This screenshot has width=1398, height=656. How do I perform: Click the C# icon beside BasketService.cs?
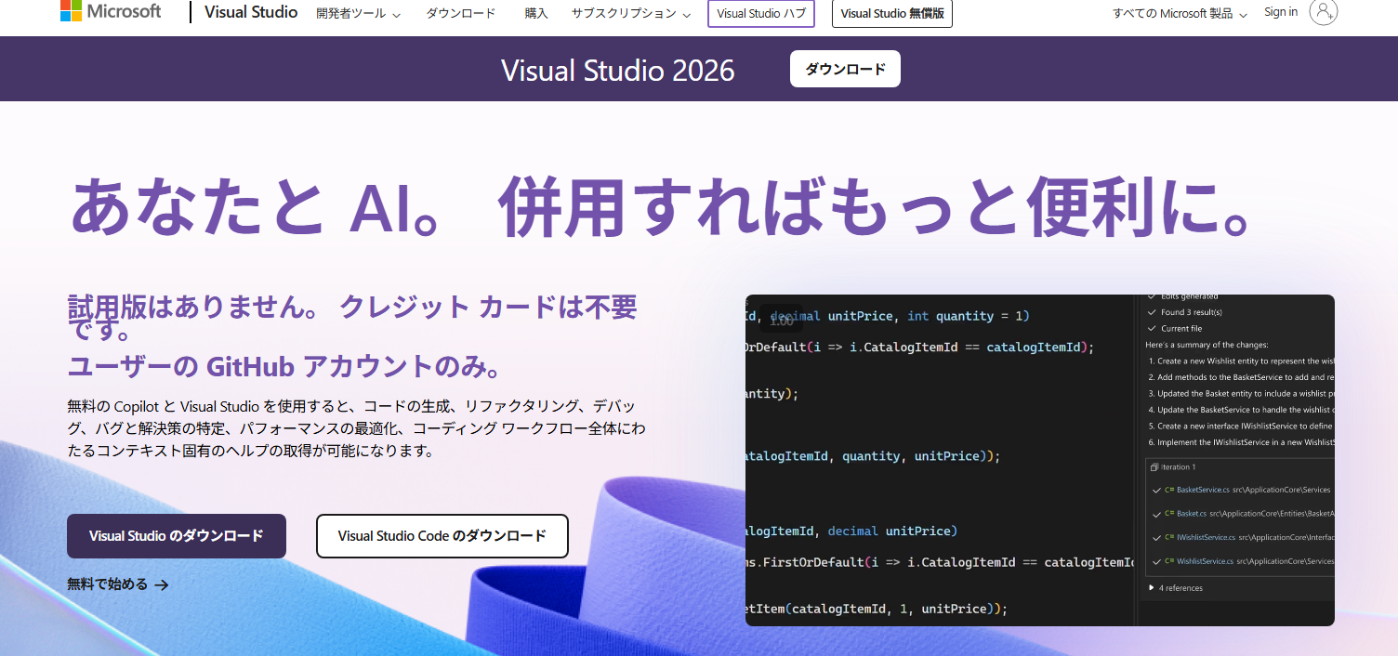click(x=1168, y=490)
